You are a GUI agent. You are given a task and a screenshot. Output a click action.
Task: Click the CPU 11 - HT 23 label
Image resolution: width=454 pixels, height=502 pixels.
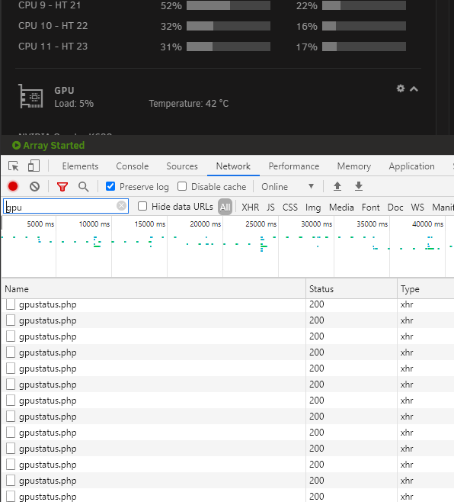[53, 47]
